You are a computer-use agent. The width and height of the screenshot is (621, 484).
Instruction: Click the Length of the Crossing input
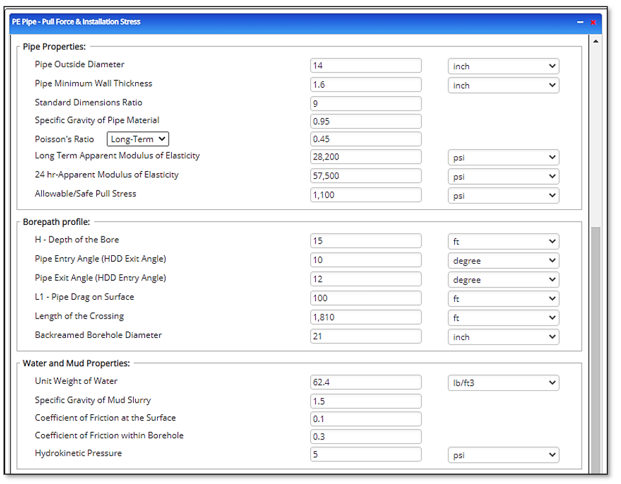pos(365,317)
